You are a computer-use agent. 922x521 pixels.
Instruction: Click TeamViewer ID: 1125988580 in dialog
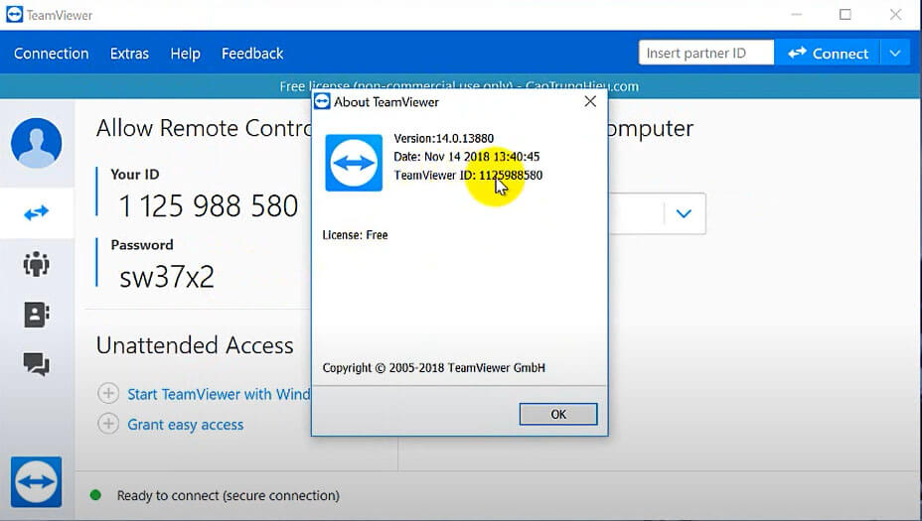point(468,175)
